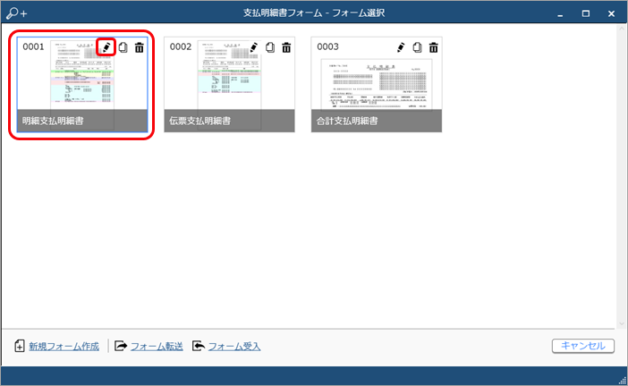Image resolution: width=628 pixels, height=386 pixels.
Task: Open the editor for form 0003 via pencil icon
Action: pos(401,47)
